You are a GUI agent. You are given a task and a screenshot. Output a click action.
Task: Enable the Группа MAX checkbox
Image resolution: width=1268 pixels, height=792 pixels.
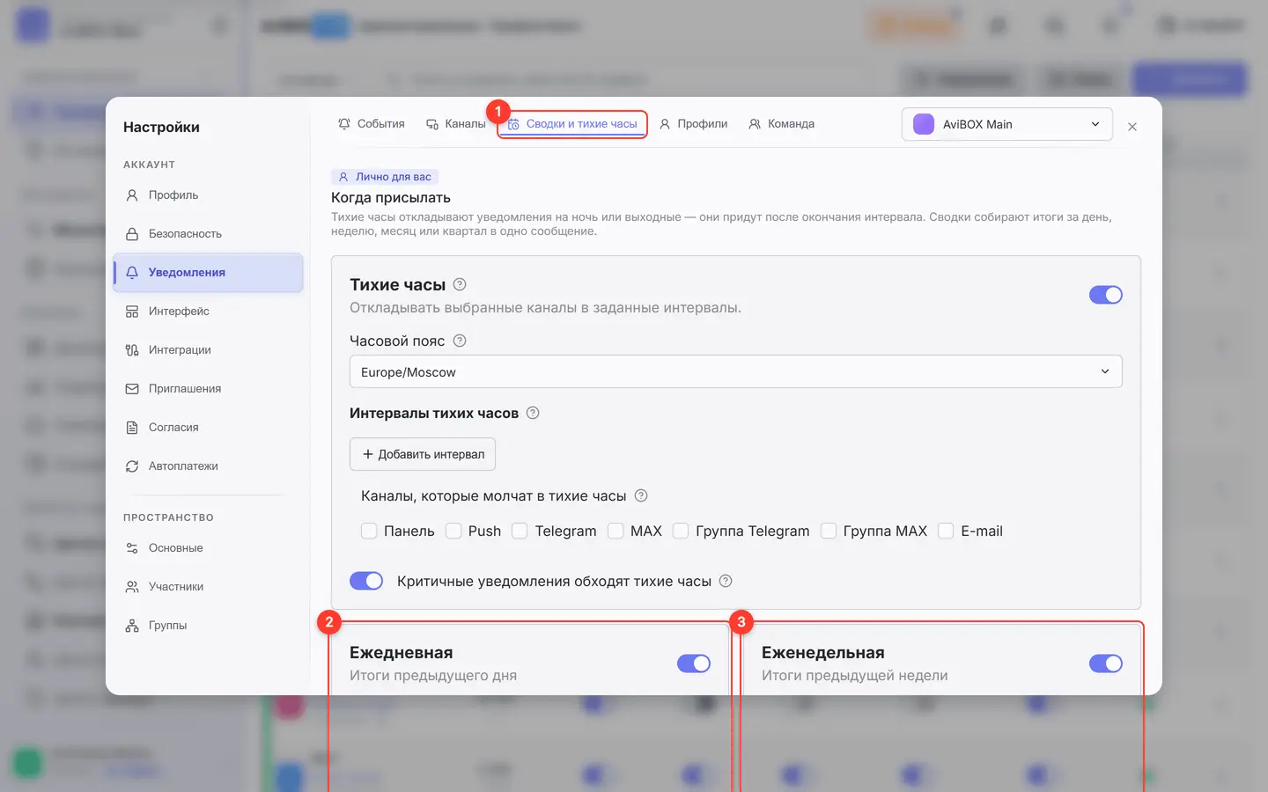click(x=829, y=531)
